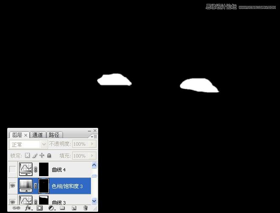Expand the 填充 fill slider arrow
This screenshot has height=213, width=280.
[93, 155]
